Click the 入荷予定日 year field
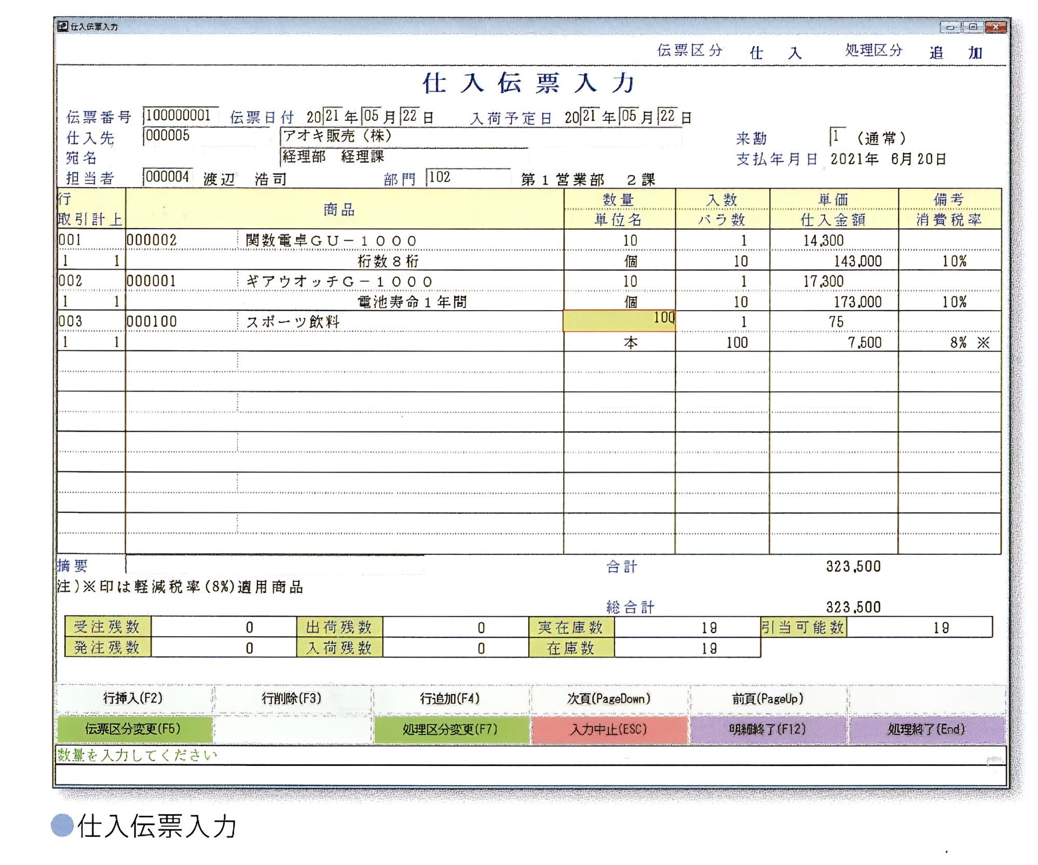Image resolution: width=1038 pixels, height=865 pixels. tap(590, 116)
